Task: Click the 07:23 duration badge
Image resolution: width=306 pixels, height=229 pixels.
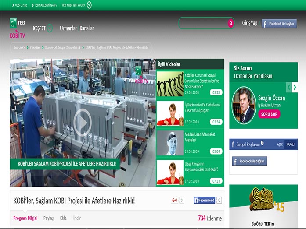Action: (216, 181)
